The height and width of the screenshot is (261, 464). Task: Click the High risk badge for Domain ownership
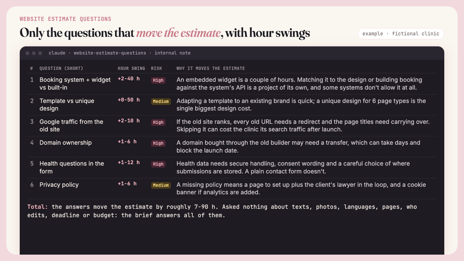click(158, 143)
